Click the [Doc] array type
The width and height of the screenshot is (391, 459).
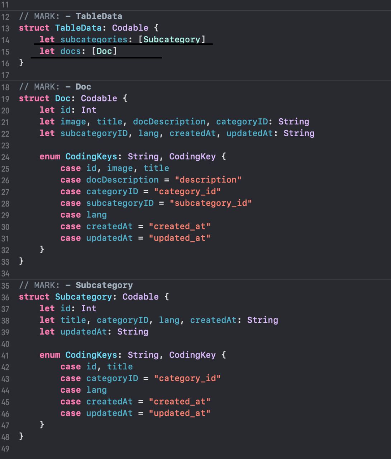click(x=104, y=51)
